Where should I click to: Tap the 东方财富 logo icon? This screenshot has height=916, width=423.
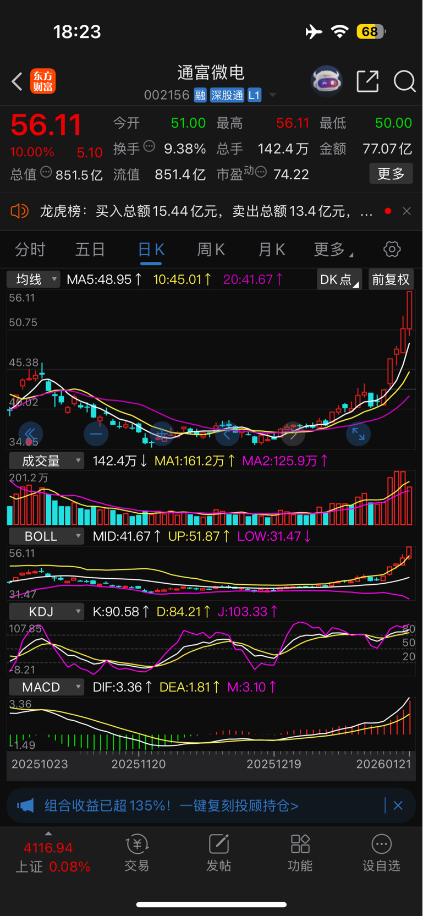43,81
